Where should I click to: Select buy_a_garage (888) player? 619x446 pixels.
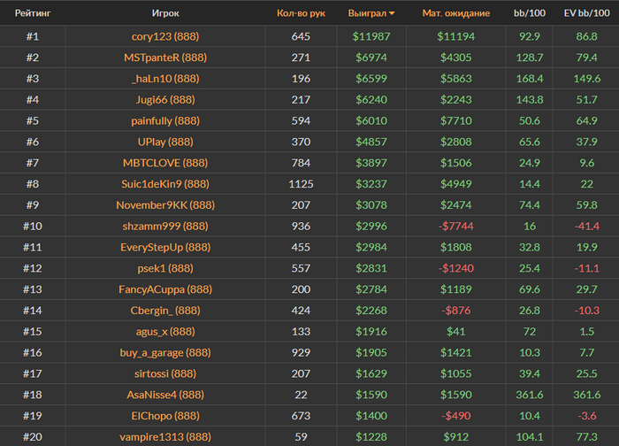165,352
